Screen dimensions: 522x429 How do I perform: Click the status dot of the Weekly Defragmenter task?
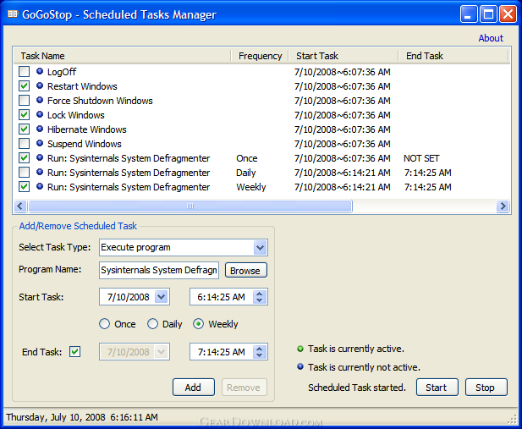point(40,186)
